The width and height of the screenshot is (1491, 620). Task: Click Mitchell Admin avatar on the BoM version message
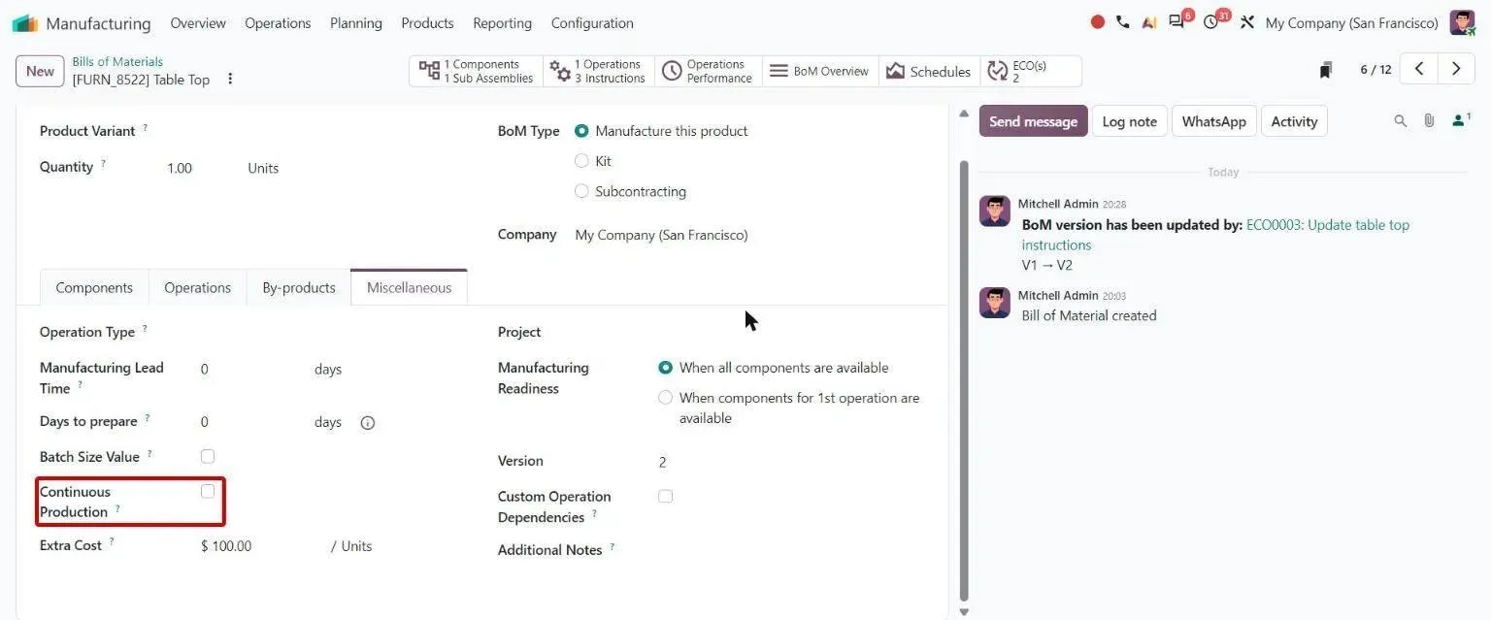click(x=995, y=212)
